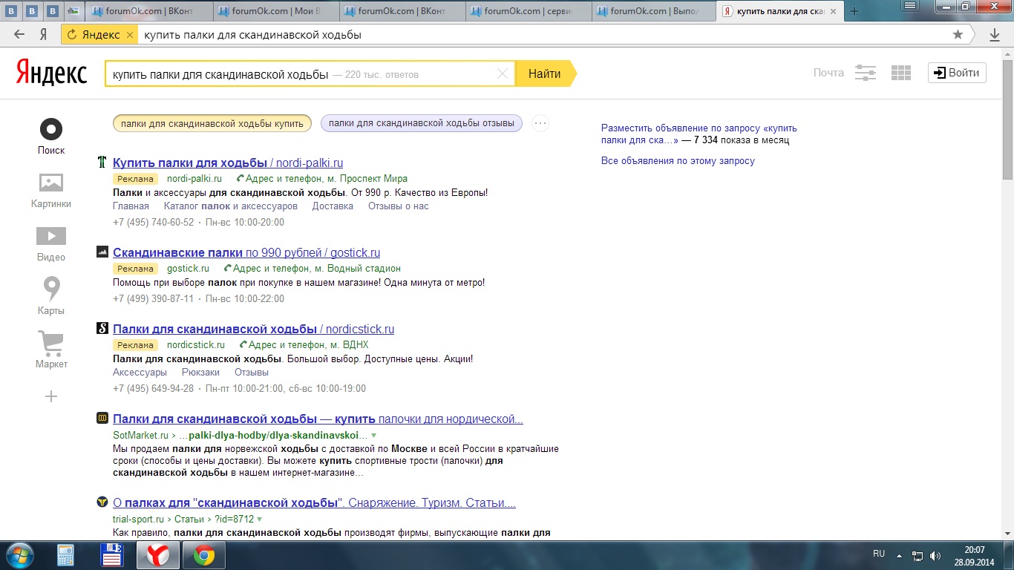Screen dimensions: 1014x570
Task: Open Доставка sitelink
Action: tap(333, 206)
